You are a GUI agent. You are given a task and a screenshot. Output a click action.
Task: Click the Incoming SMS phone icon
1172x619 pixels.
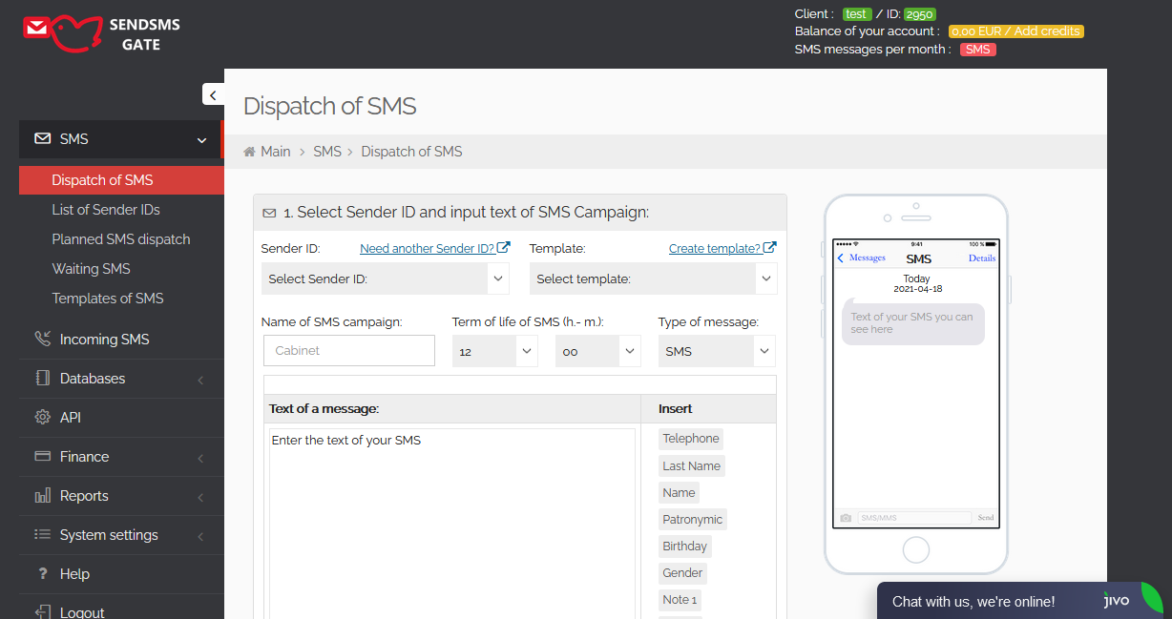tap(42, 339)
